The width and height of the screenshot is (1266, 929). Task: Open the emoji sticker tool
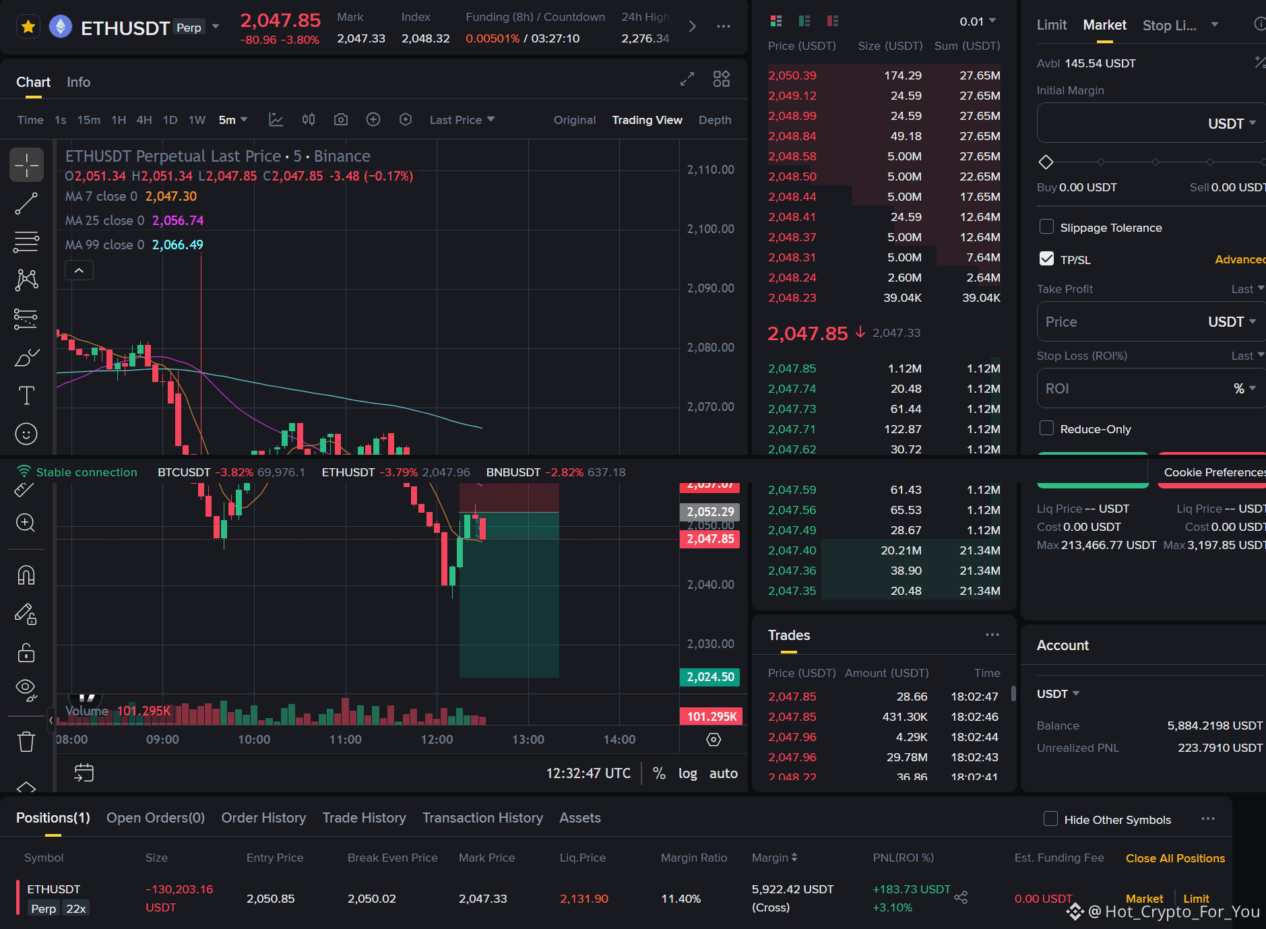pos(26,434)
